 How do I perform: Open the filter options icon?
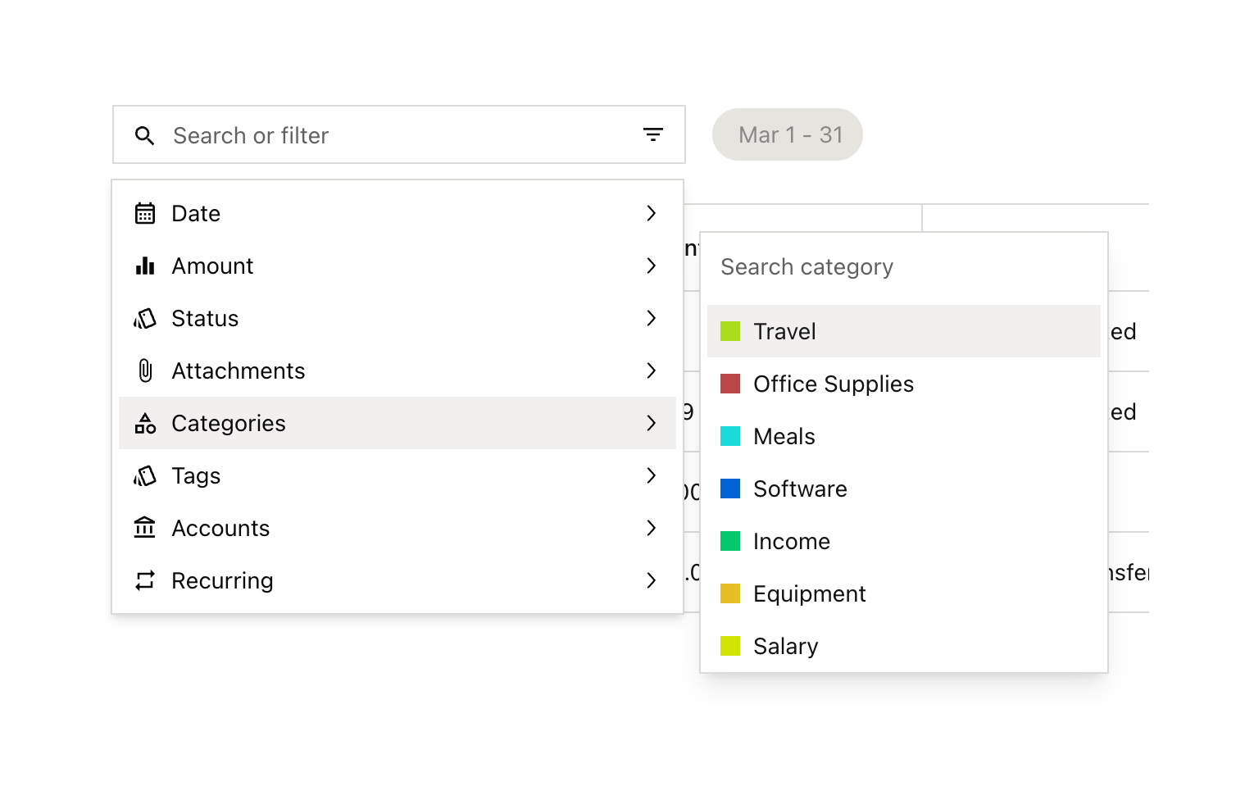653,134
